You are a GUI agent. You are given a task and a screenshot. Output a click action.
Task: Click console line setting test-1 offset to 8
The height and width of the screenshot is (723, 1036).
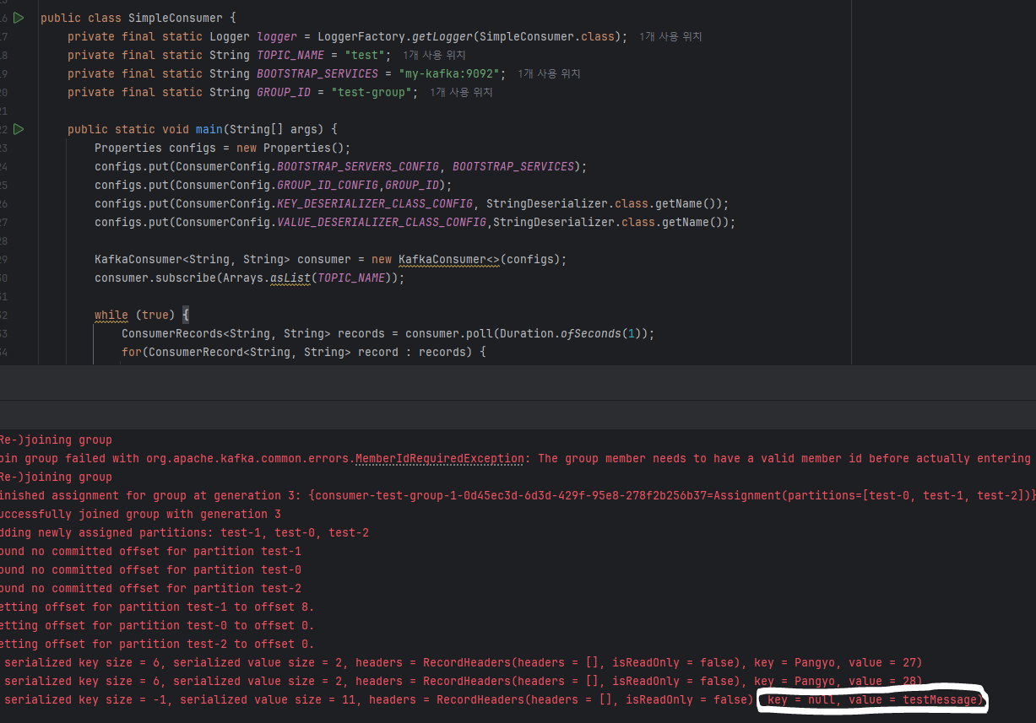click(x=157, y=607)
